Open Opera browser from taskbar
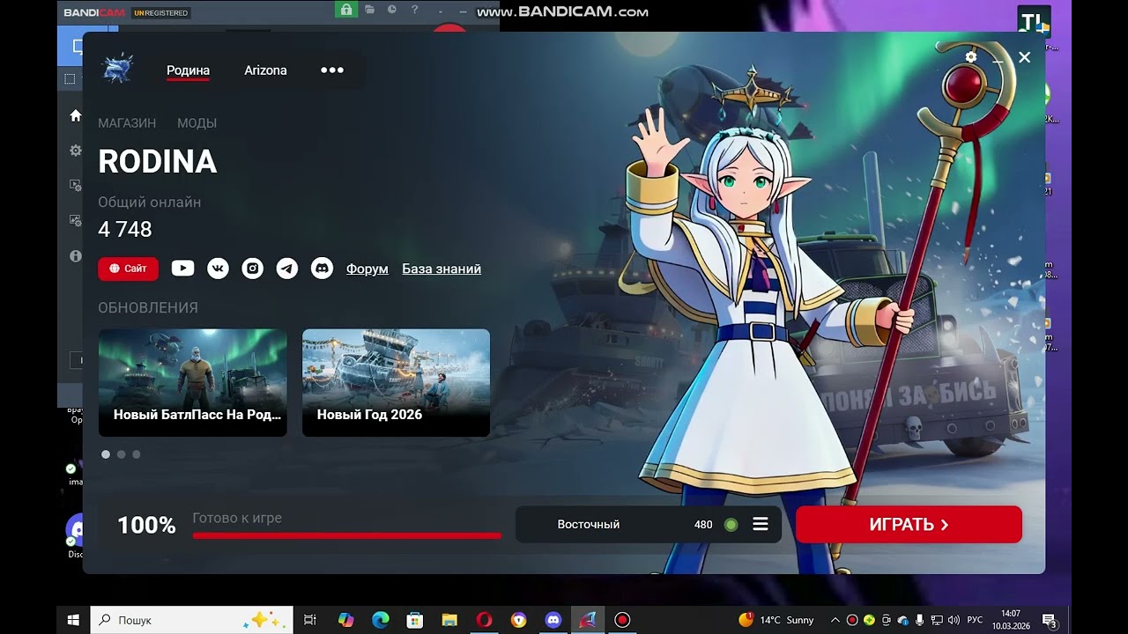This screenshot has height=634, width=1128. coord(484,620)
